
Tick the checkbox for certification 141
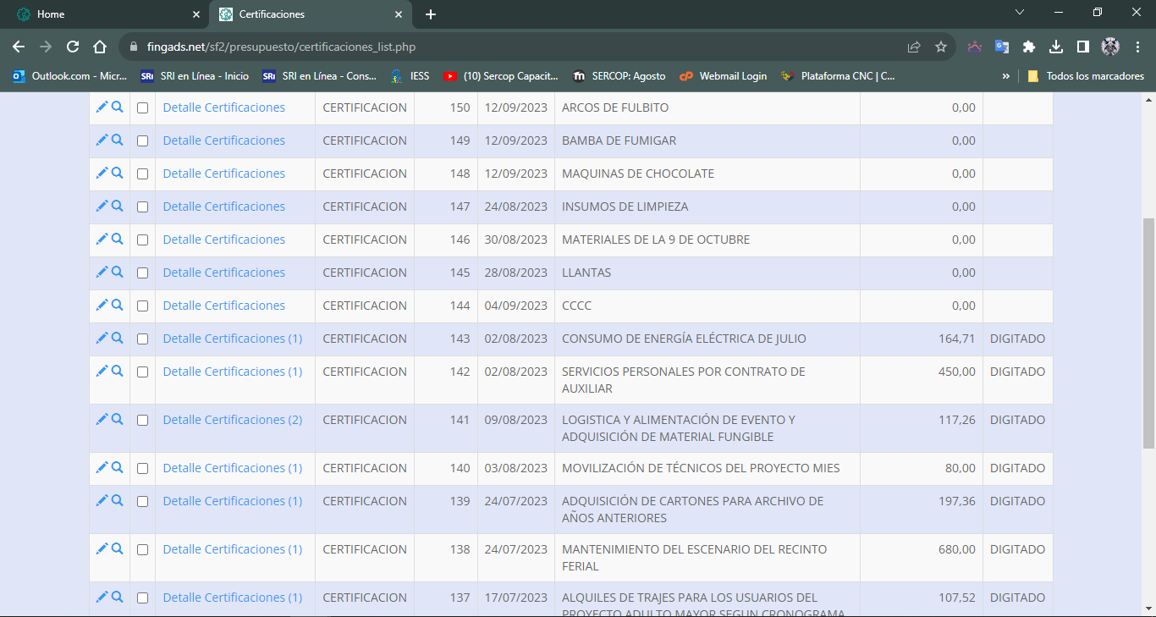coord(142,420)
